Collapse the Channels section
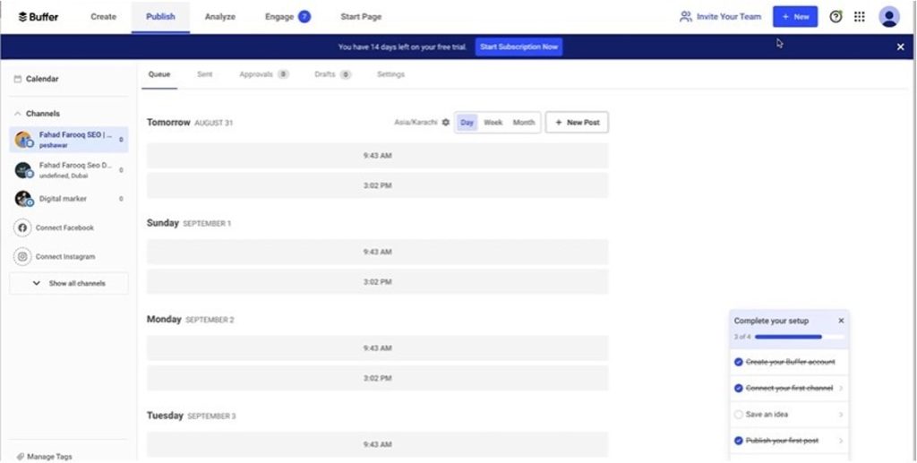 click(17, 114)
